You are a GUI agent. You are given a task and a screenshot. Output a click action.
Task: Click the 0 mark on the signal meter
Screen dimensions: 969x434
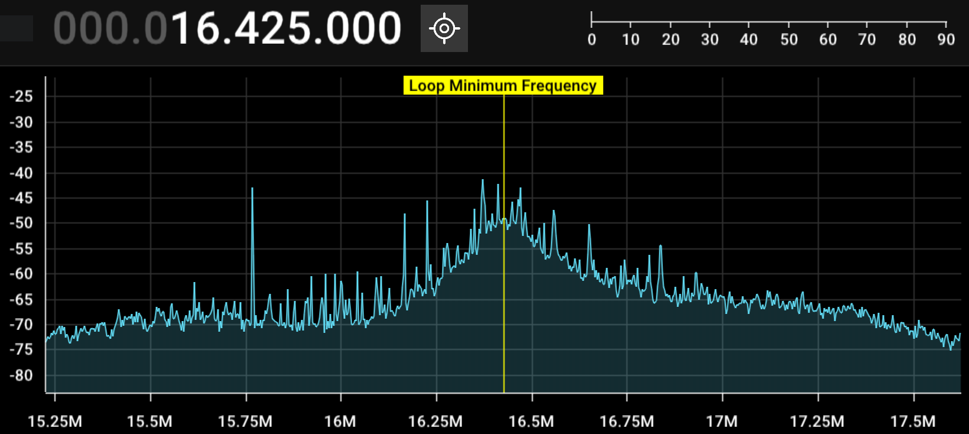click(591, 39)
